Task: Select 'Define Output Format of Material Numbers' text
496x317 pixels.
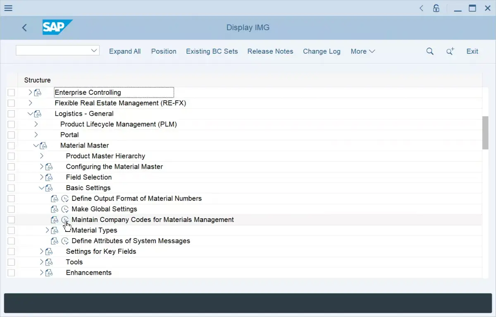Action: coord(137,198)
